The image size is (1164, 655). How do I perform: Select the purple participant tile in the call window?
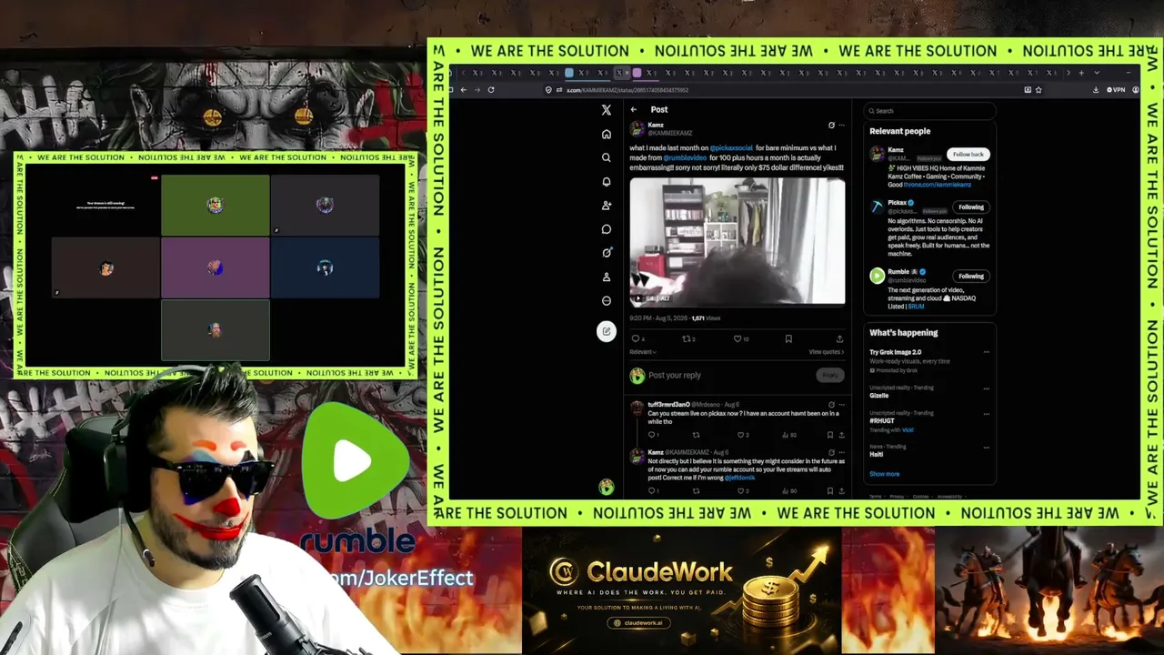point(215,267)
